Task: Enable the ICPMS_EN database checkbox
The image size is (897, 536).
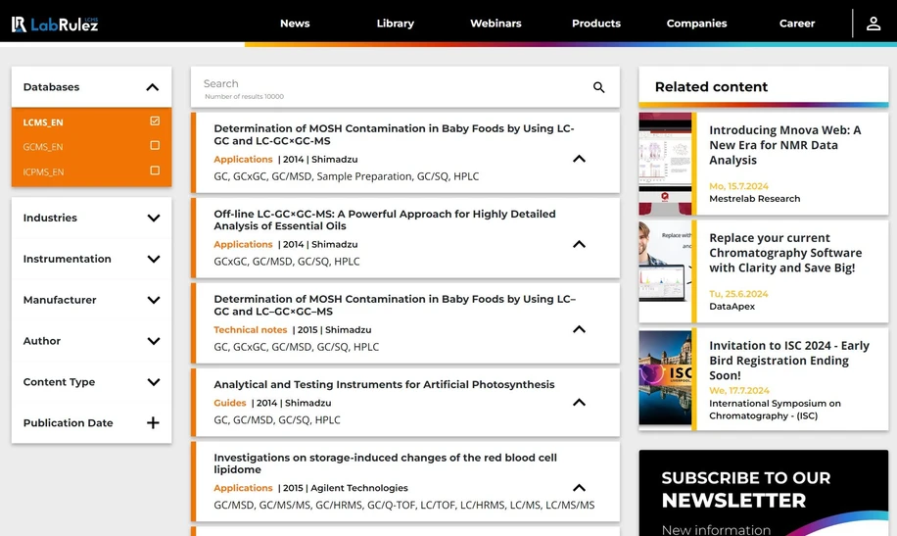Action: tap(155, 171)
